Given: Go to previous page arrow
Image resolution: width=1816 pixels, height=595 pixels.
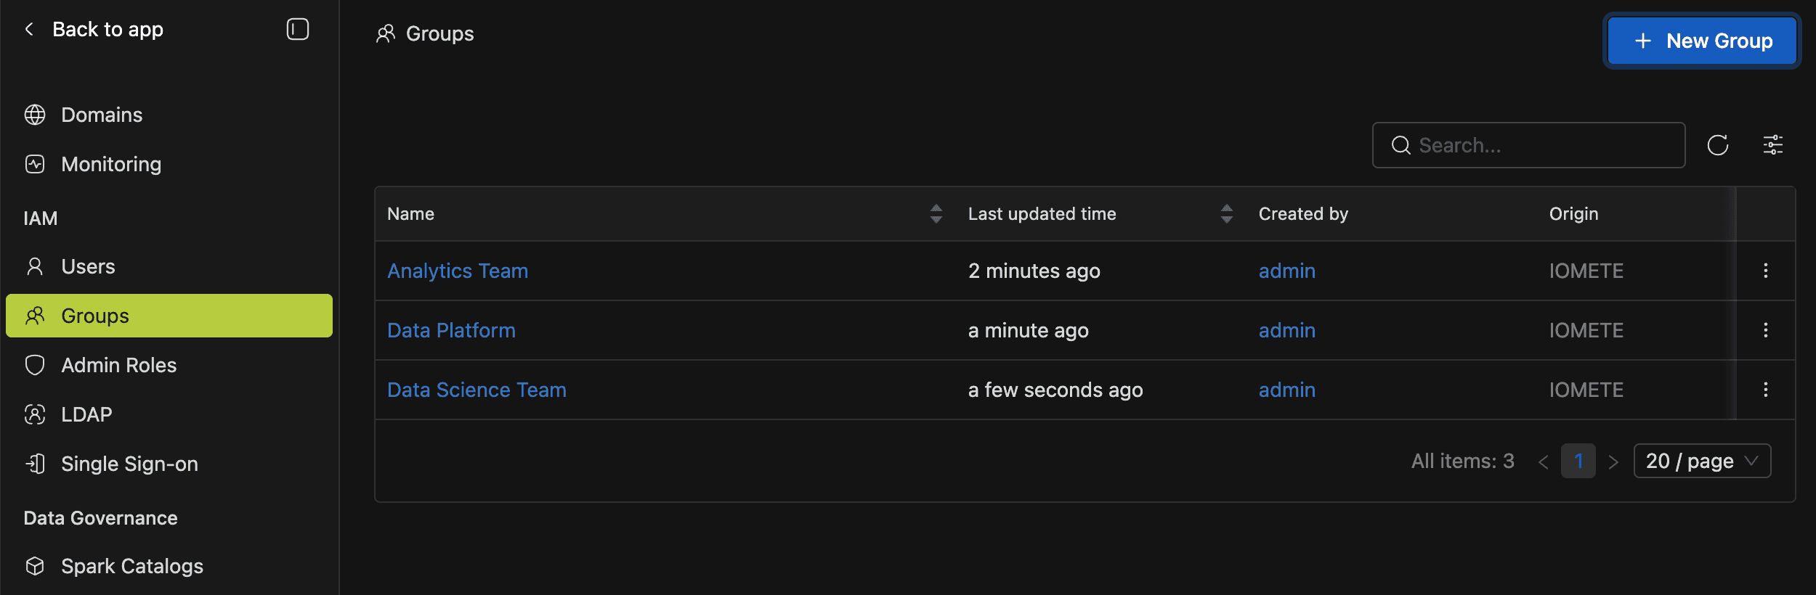Looking at the screenshot, I should click(1544, 462).
